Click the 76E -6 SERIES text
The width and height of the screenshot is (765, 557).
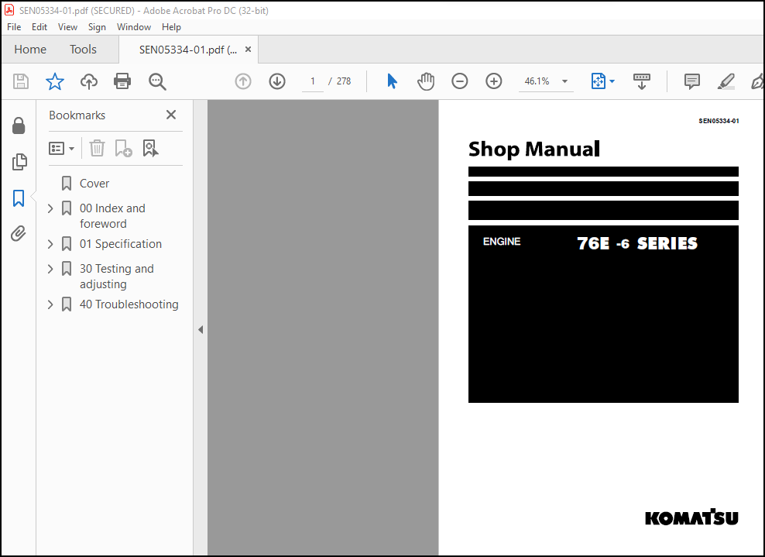(637, 243)
